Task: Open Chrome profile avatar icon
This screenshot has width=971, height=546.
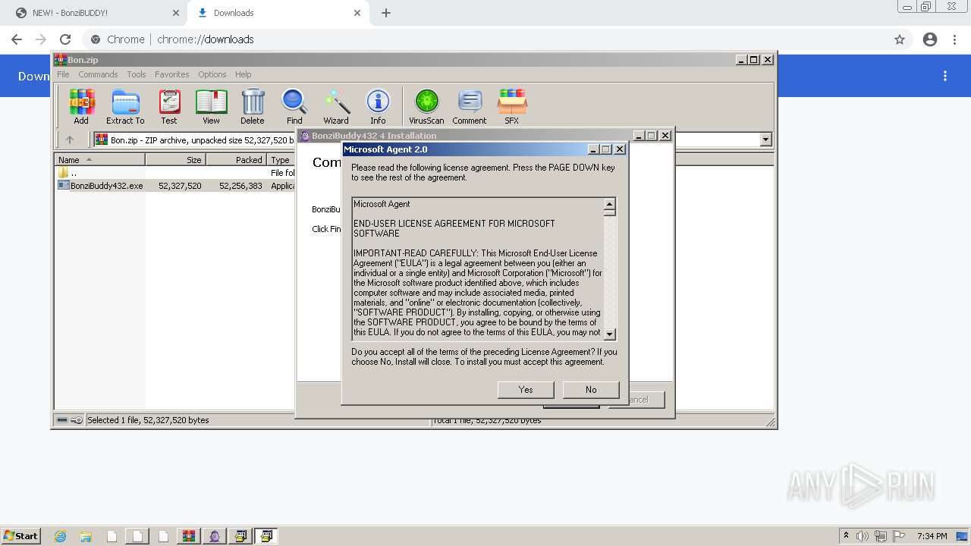Action: 930,39
